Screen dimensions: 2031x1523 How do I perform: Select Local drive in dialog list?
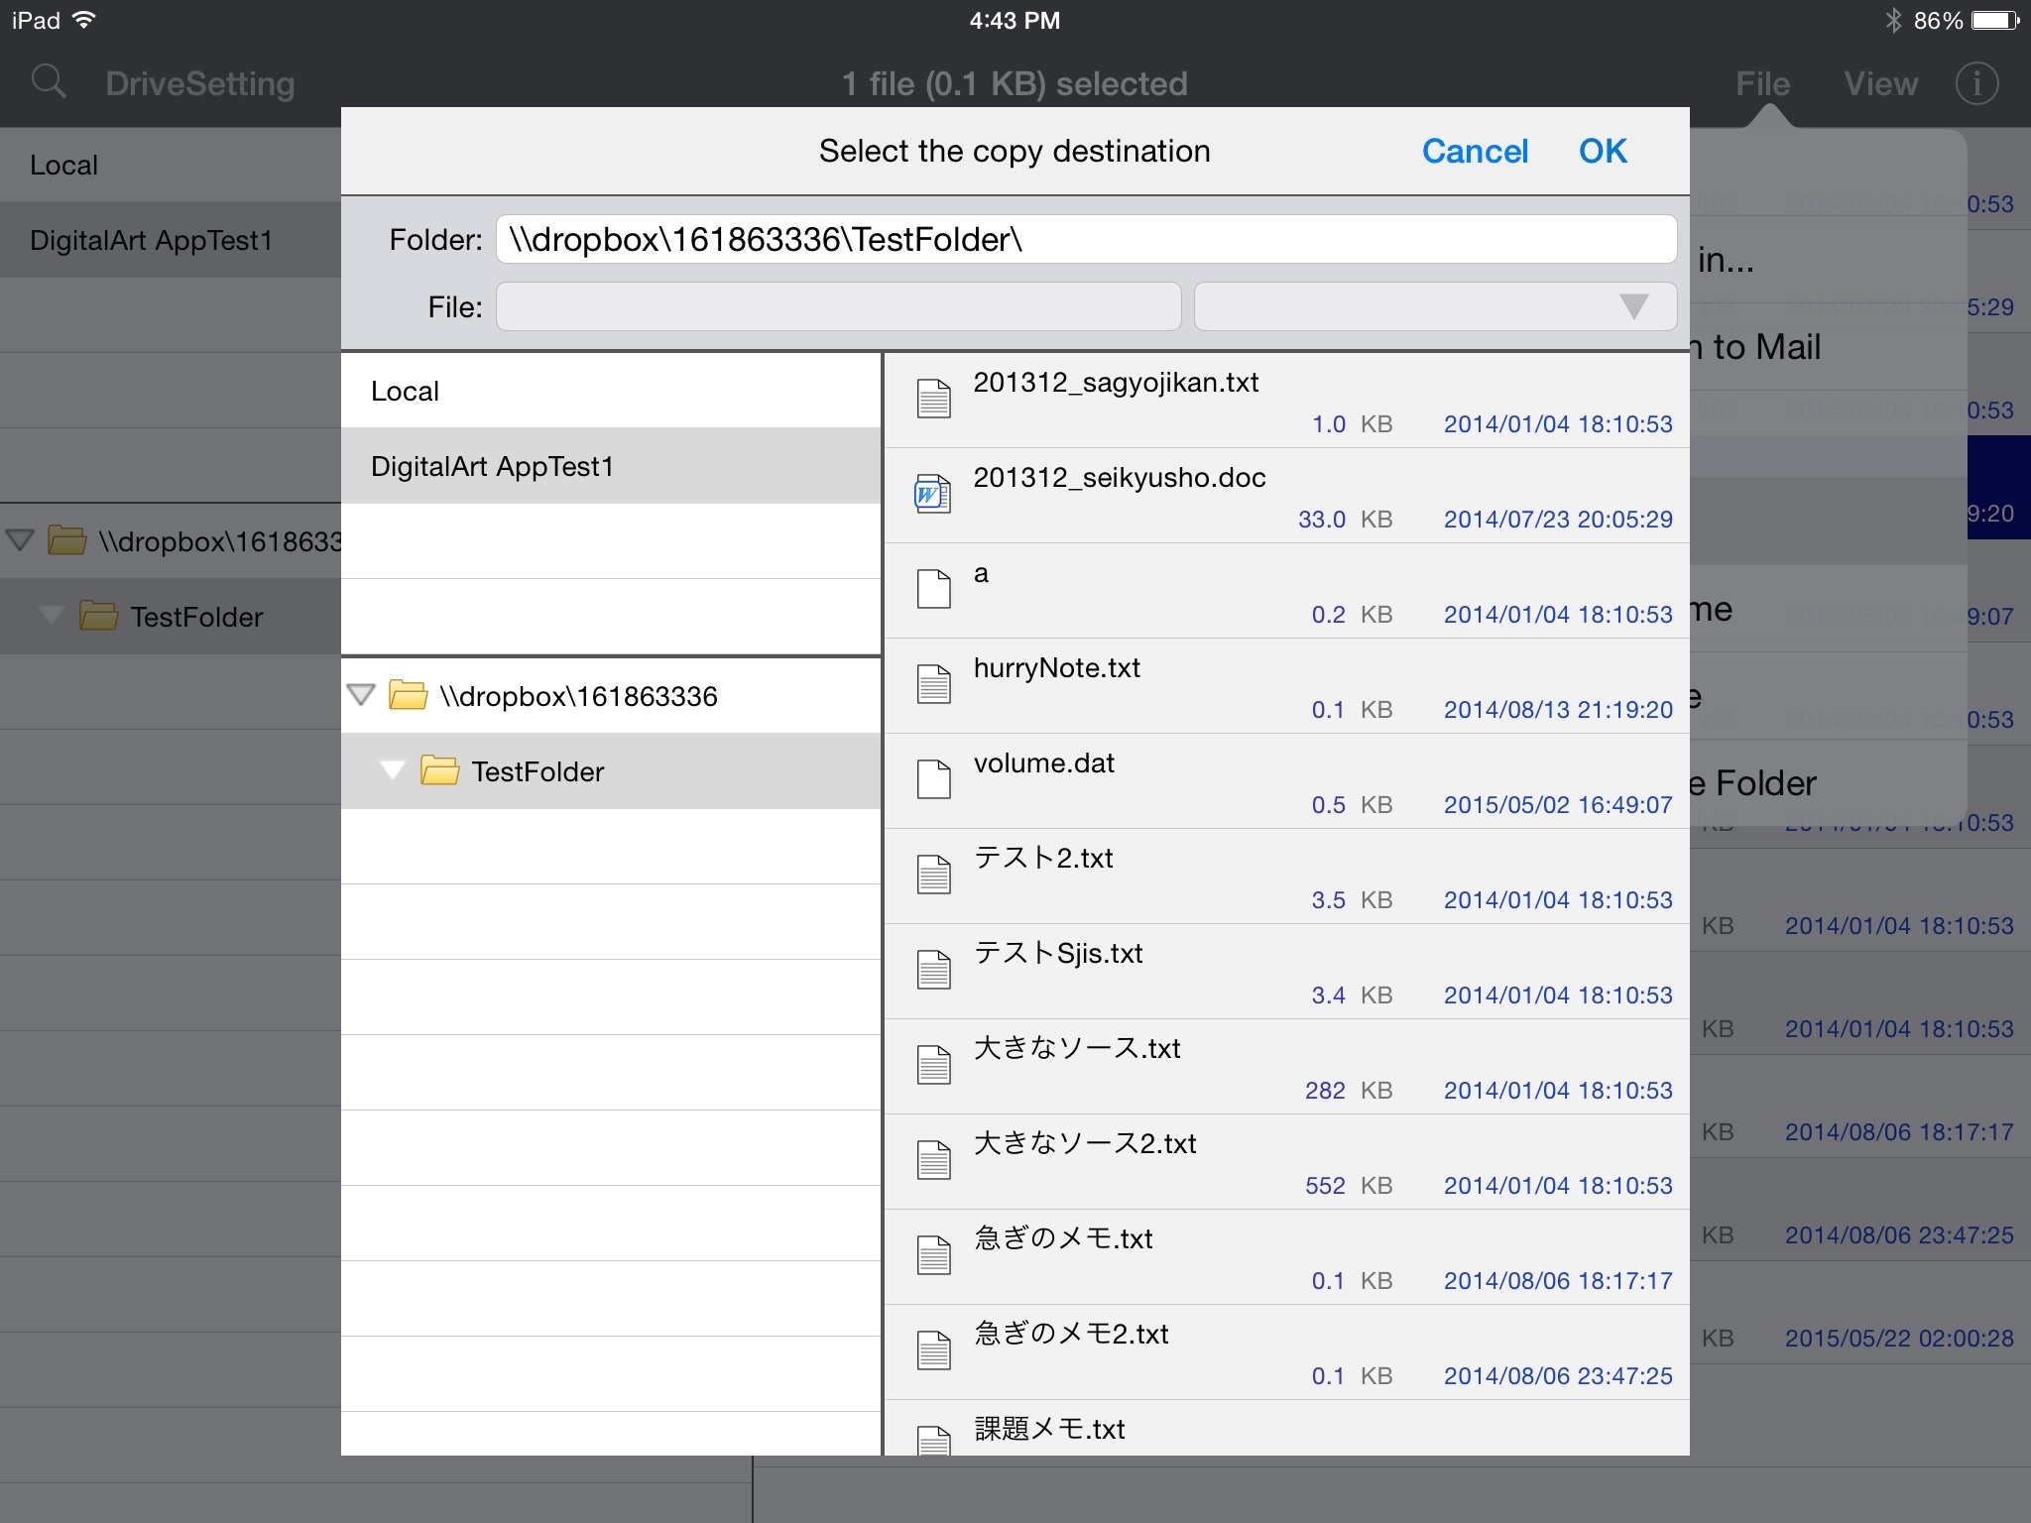[x=611, y=391]
